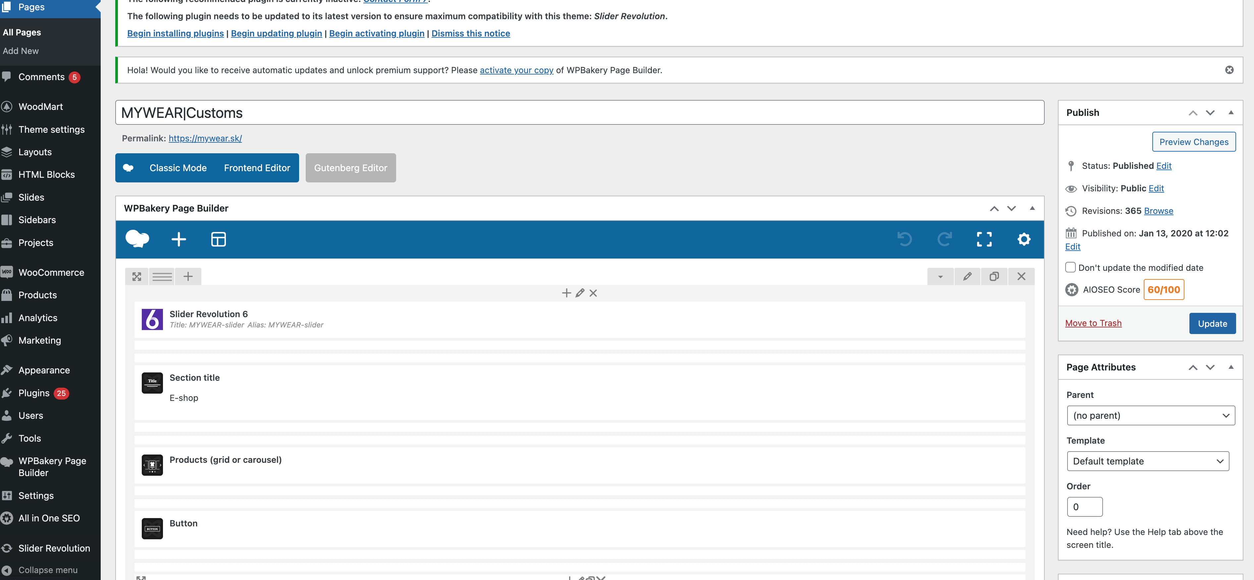
Task: Collapse the Publish panel triangle toggle
Action: 1230,113
